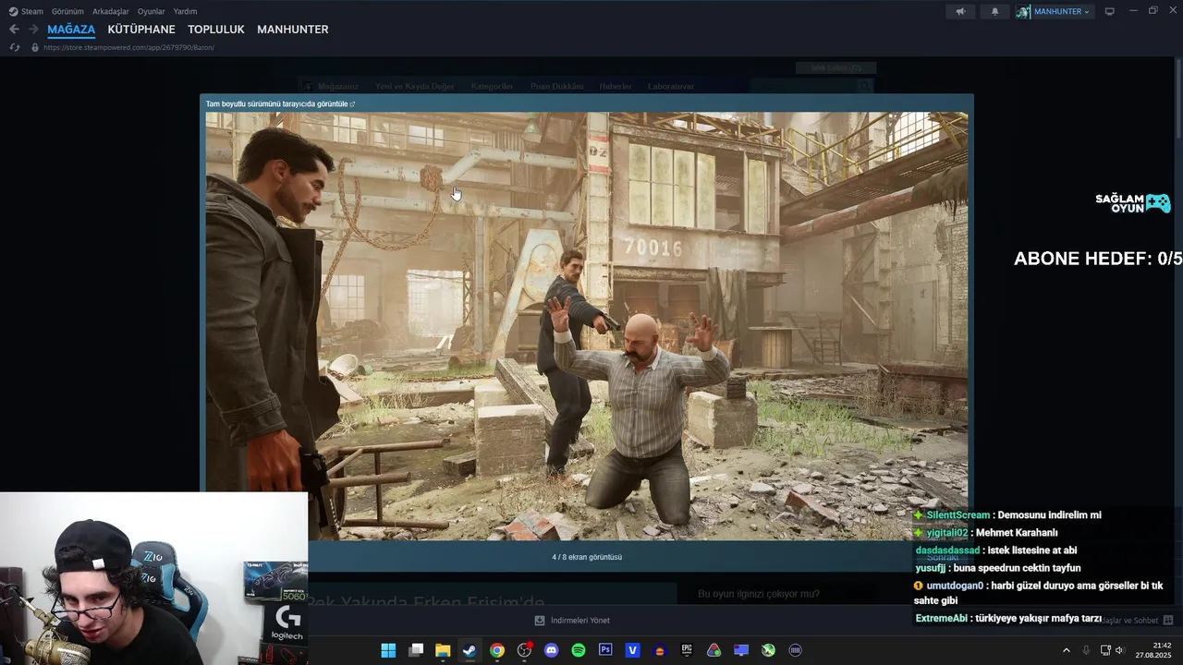Open Photoshop from the taskbar
This screenshot has width=1183, height=665.
pos(605,650)
